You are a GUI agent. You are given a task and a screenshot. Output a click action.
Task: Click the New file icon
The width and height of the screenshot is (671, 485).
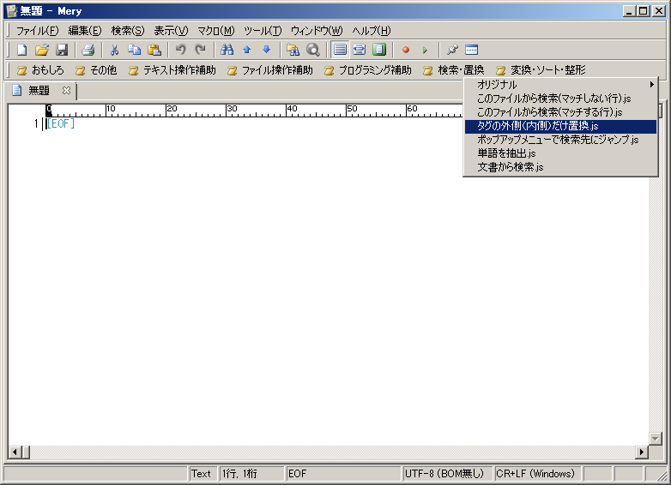point(22,51)
